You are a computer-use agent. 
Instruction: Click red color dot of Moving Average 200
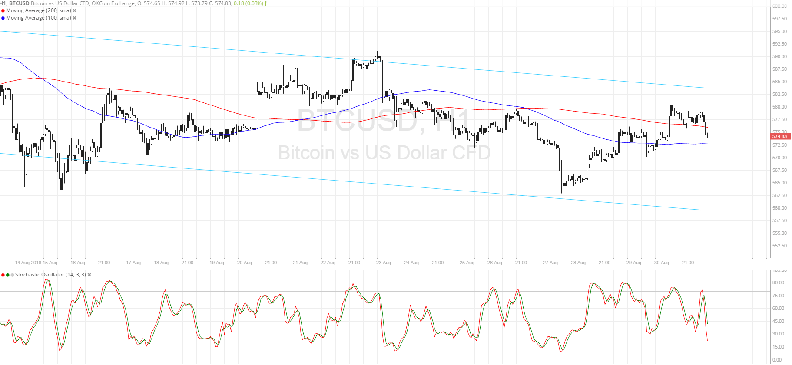click(x=3, y=10)
